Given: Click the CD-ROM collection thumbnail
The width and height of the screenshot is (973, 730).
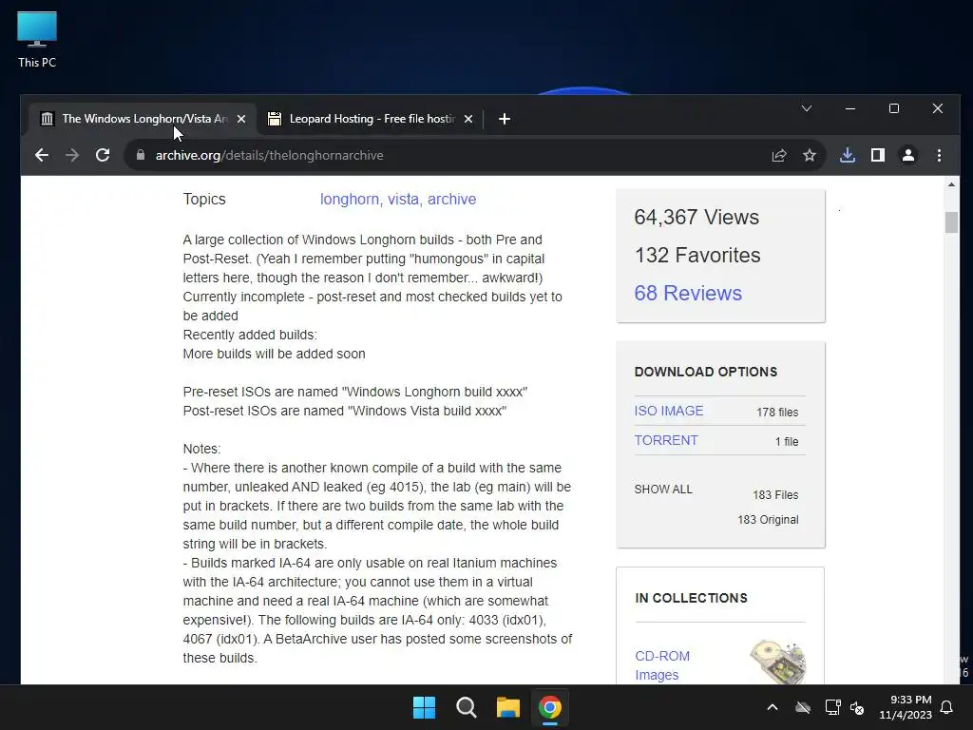Looking at the screenshot, I should pos(777,662).
